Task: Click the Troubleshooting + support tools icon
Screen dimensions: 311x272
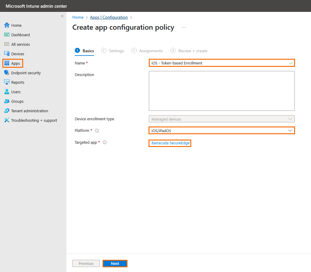Action: pos(7,120)
